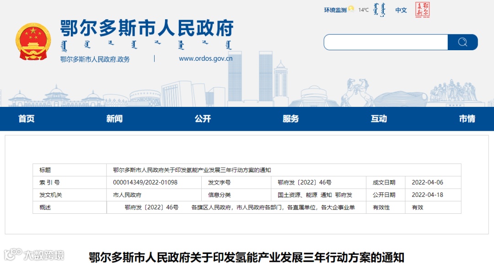Click the magnifier search button
Screen dimensions: 494x264
point(462,42)
